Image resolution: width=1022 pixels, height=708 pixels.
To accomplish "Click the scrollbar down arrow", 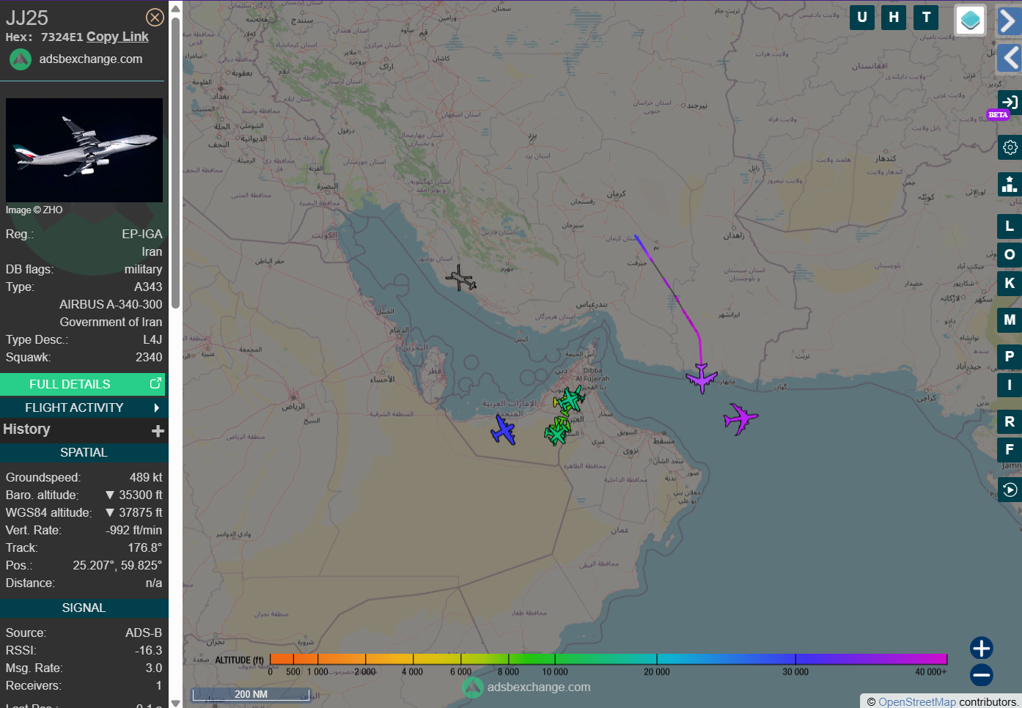I will [x=176, y=703].
